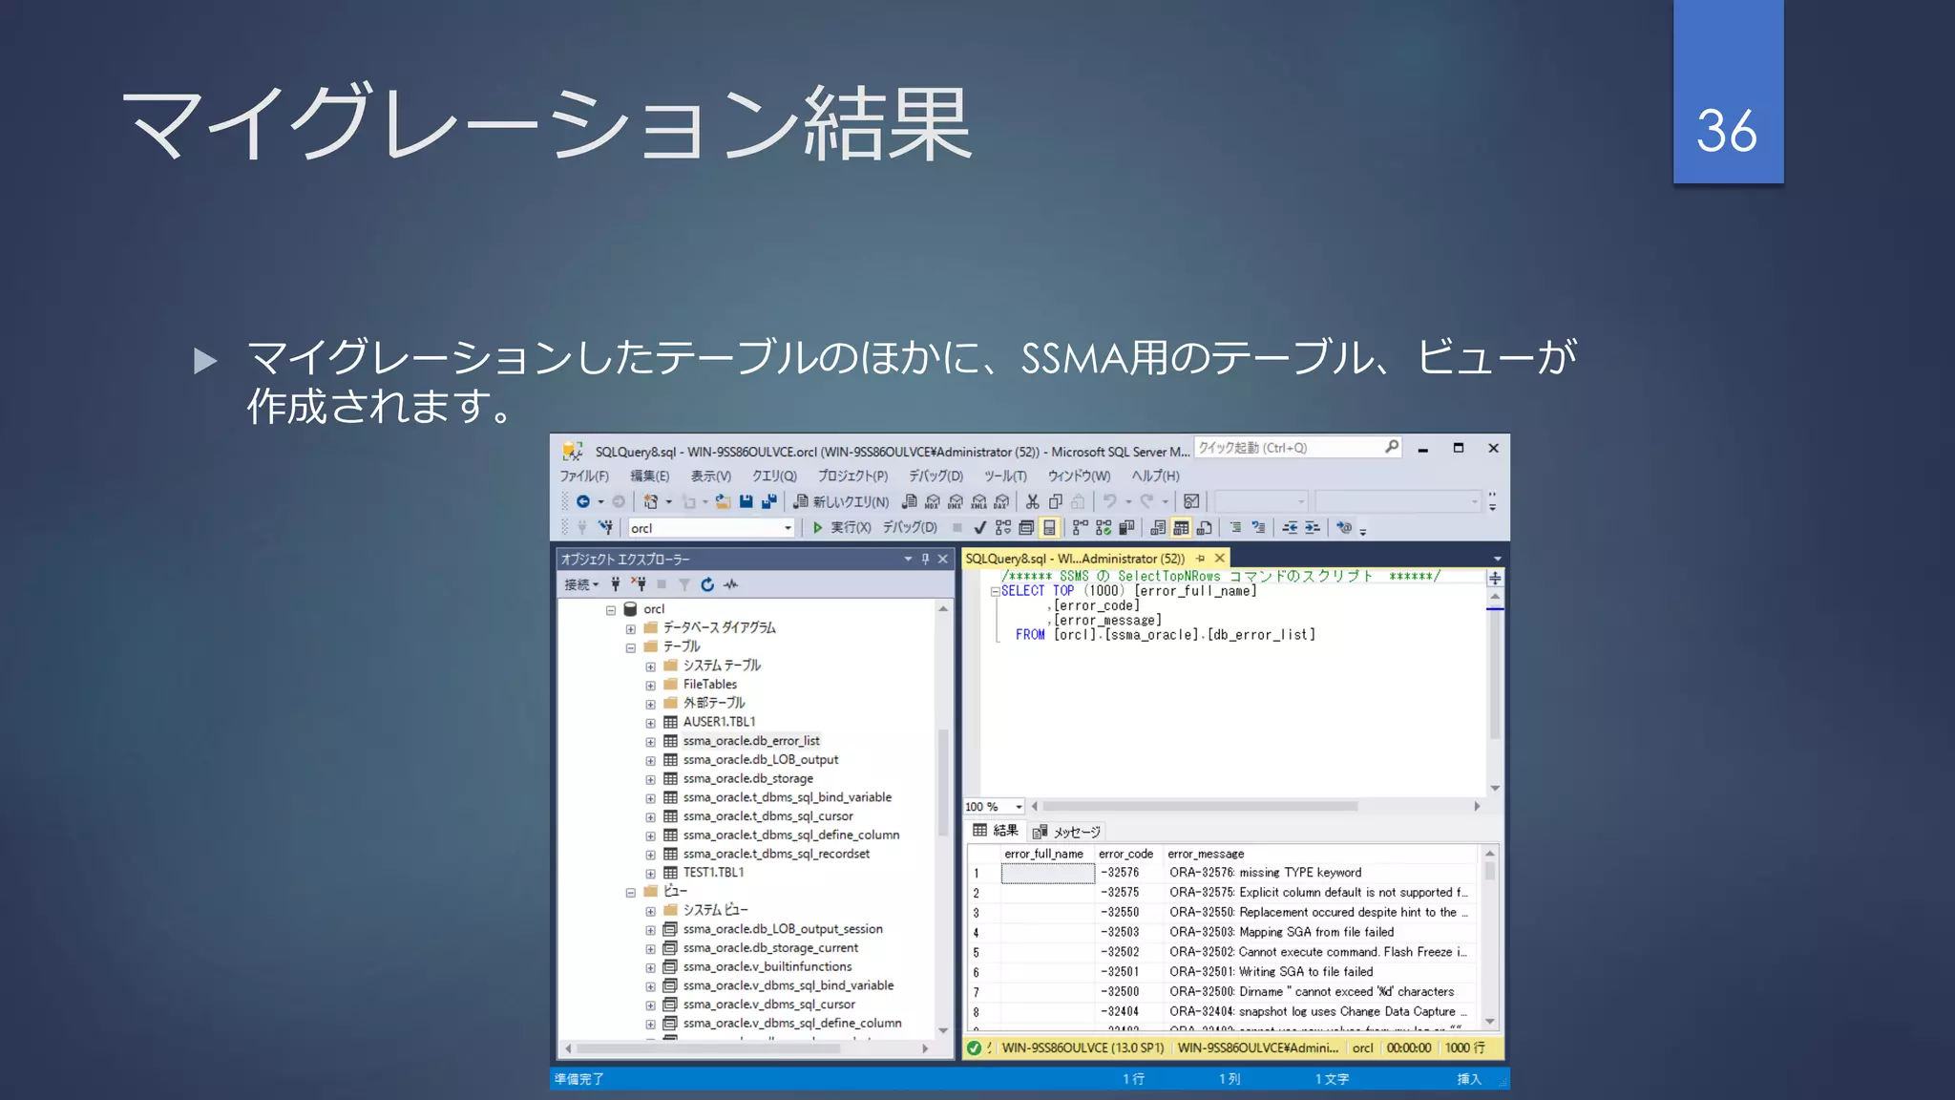This screenshot has height=1100, width=1955.
Task: Click the Comment out selected lines icon
Action: (x=1235, y=527)
